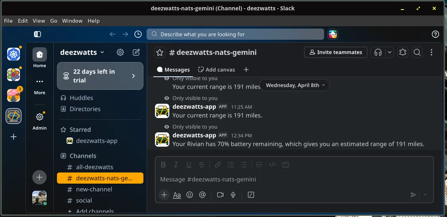
Task: Collapse the Channels section
Action: [83, 156]
